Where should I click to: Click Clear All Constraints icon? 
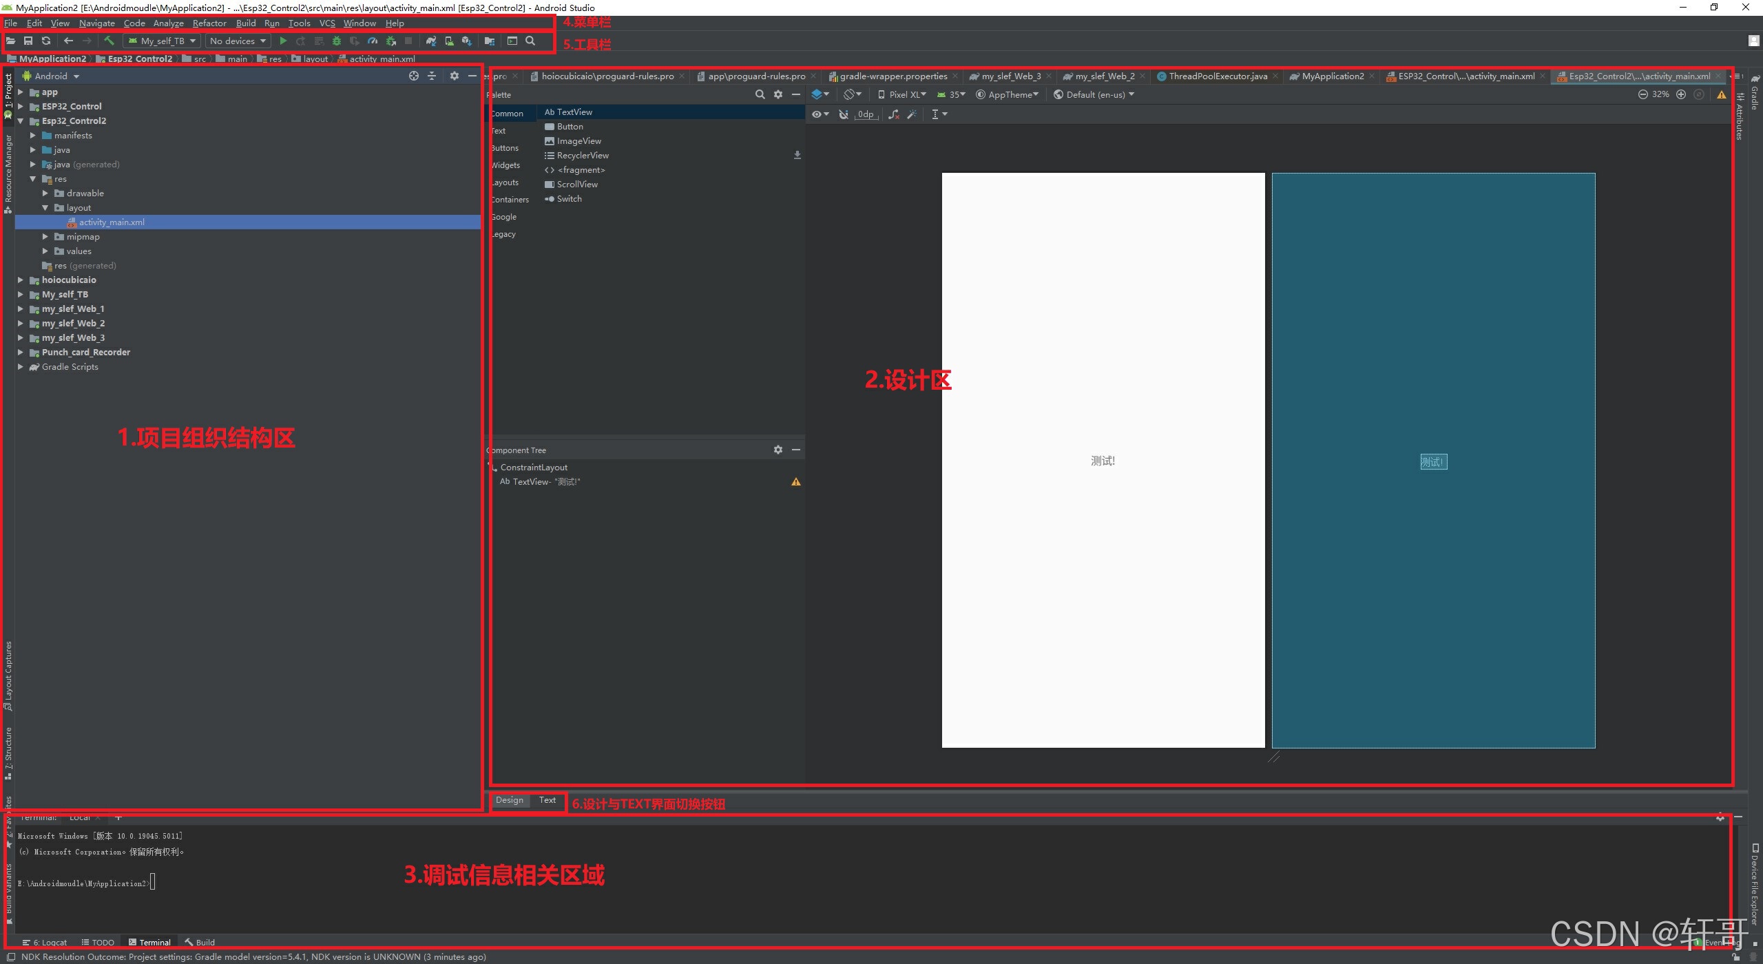(894, 114)
